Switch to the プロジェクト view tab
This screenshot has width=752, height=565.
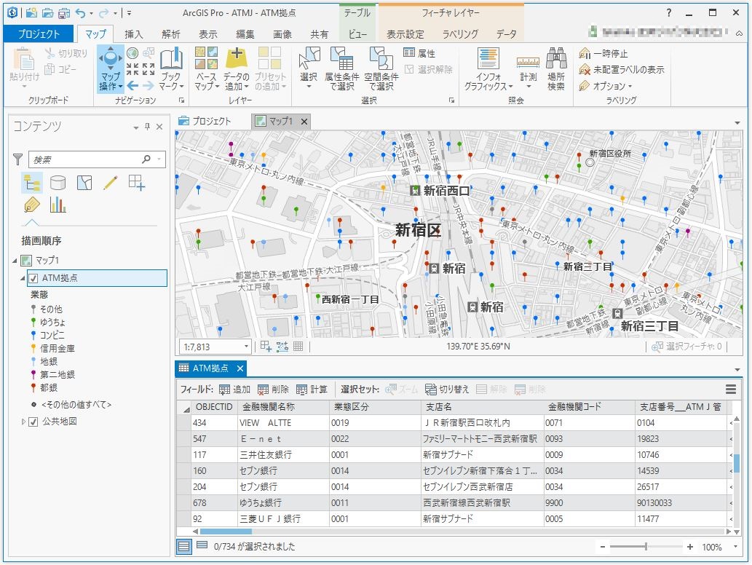click(x=205, y=121)
